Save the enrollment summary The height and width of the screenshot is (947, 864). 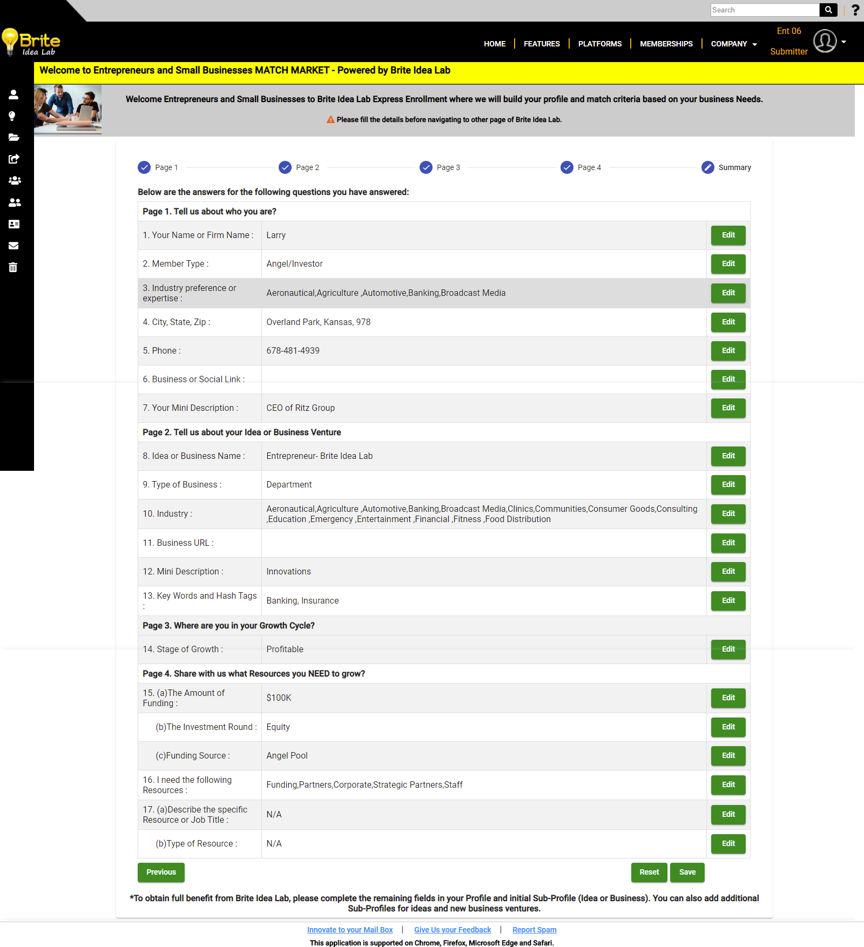[687, 872]
